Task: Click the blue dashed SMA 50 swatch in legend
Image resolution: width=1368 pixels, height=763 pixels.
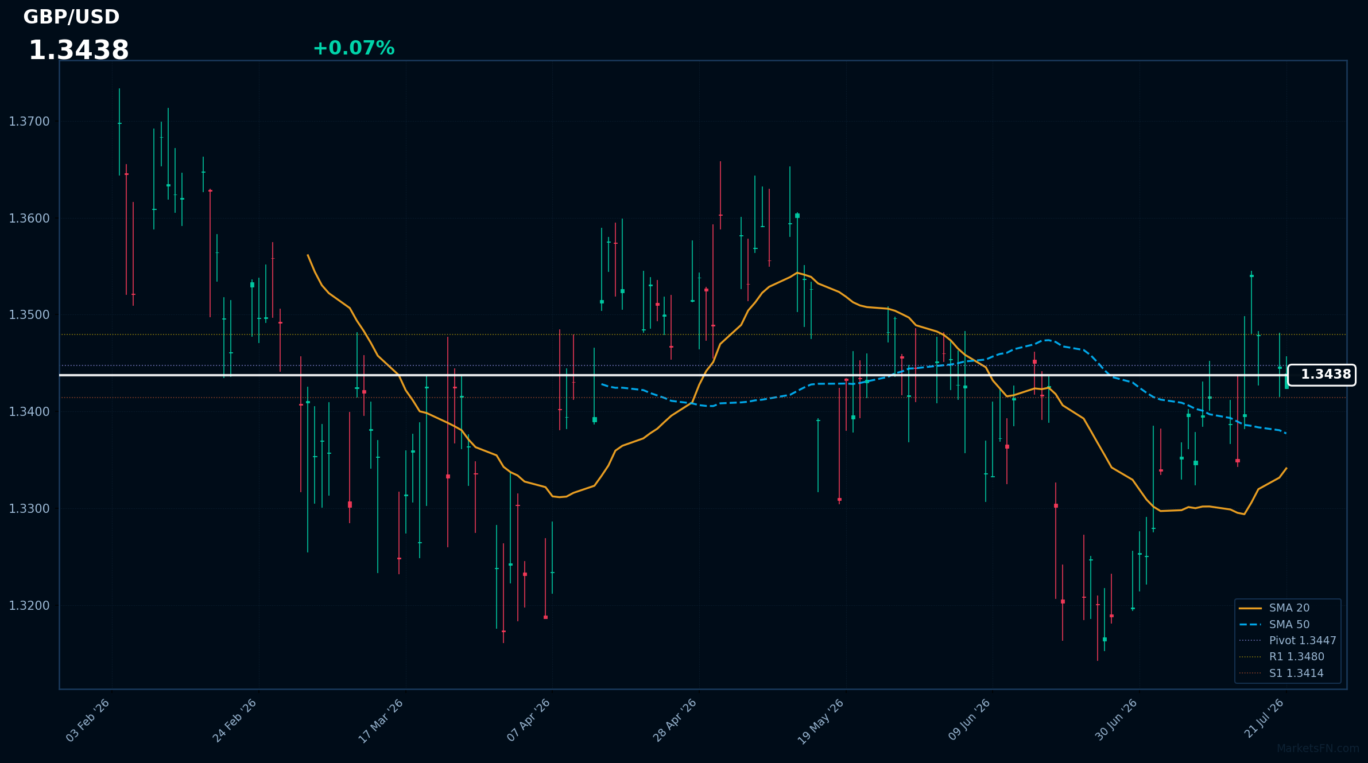Action: (x=1250, y=624)
